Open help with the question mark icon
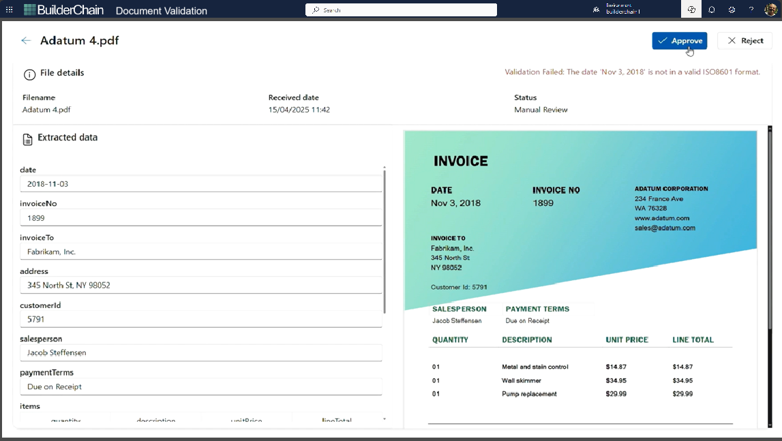 pyautogui.click(x=751, y=10)
